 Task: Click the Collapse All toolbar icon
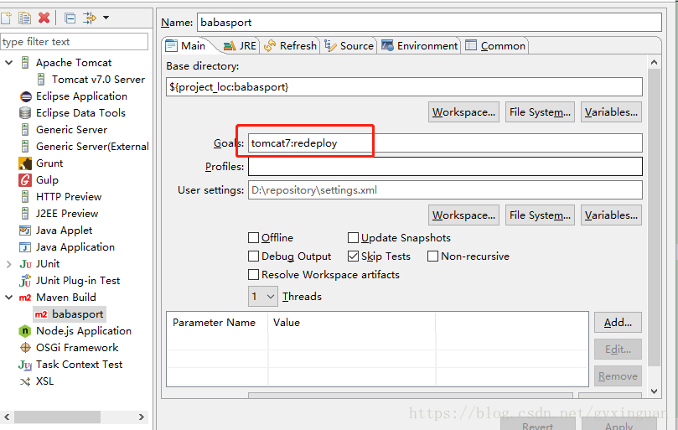(x=70, y=18)
